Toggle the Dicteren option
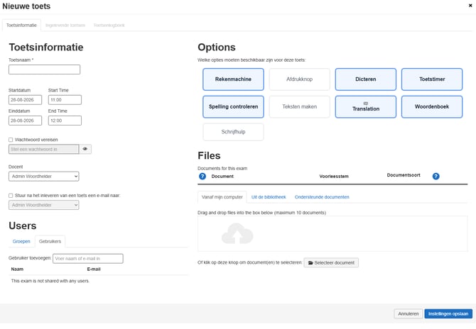Image resolution: width=476 pixels, height=329 pixels. pyautogui.click(x=365, y=79)
